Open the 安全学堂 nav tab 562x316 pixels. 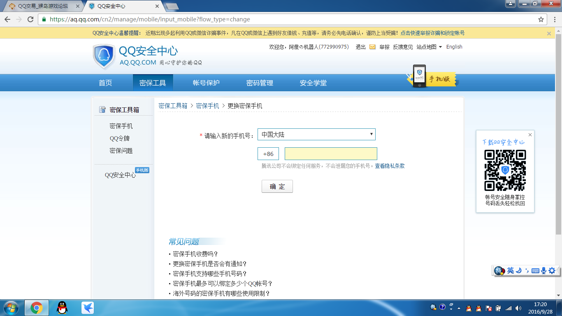(313, 83)
